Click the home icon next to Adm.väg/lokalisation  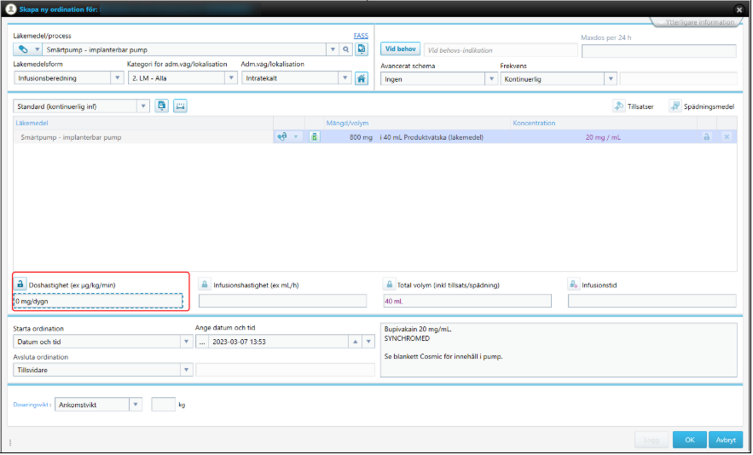coord(362,78)
